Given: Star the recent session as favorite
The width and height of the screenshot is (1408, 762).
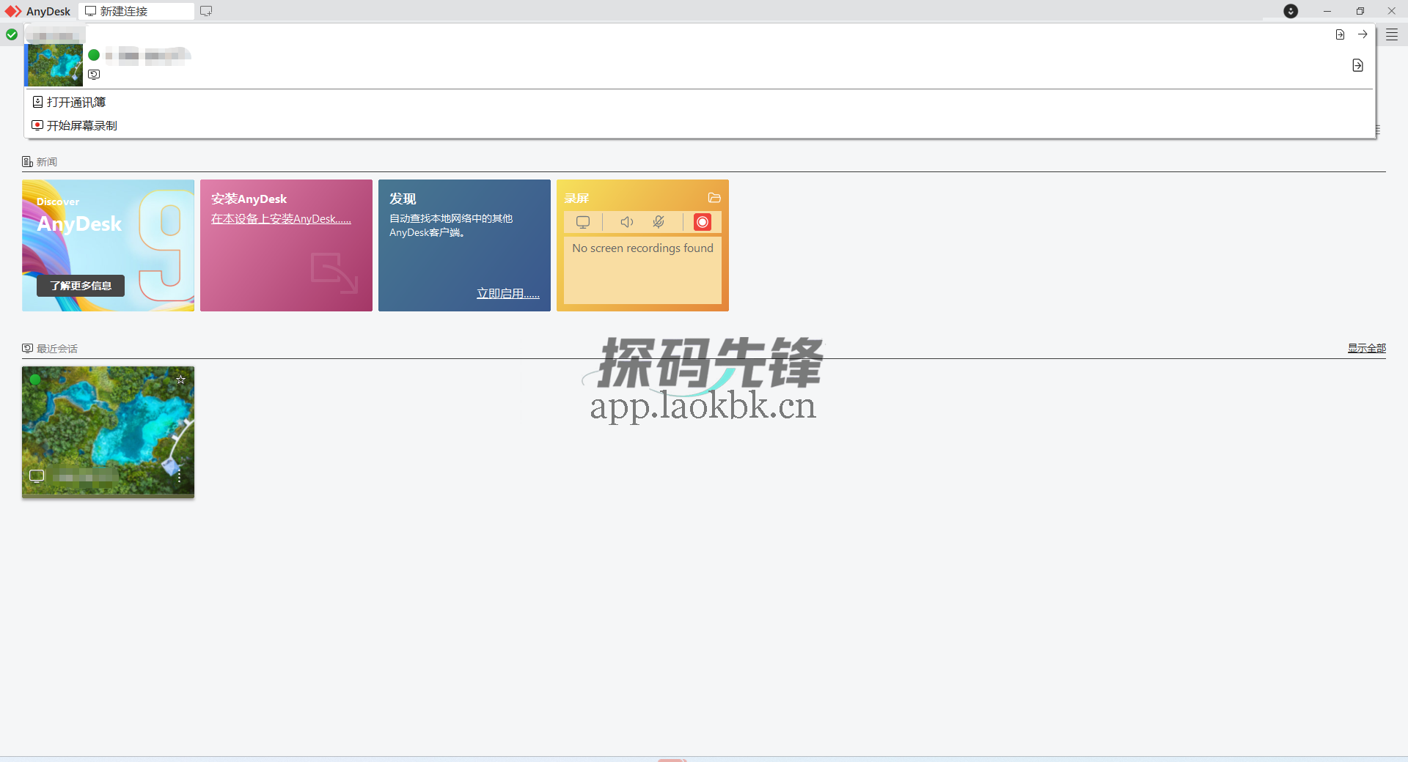Looking at the screenshot, I should [180, 380].
